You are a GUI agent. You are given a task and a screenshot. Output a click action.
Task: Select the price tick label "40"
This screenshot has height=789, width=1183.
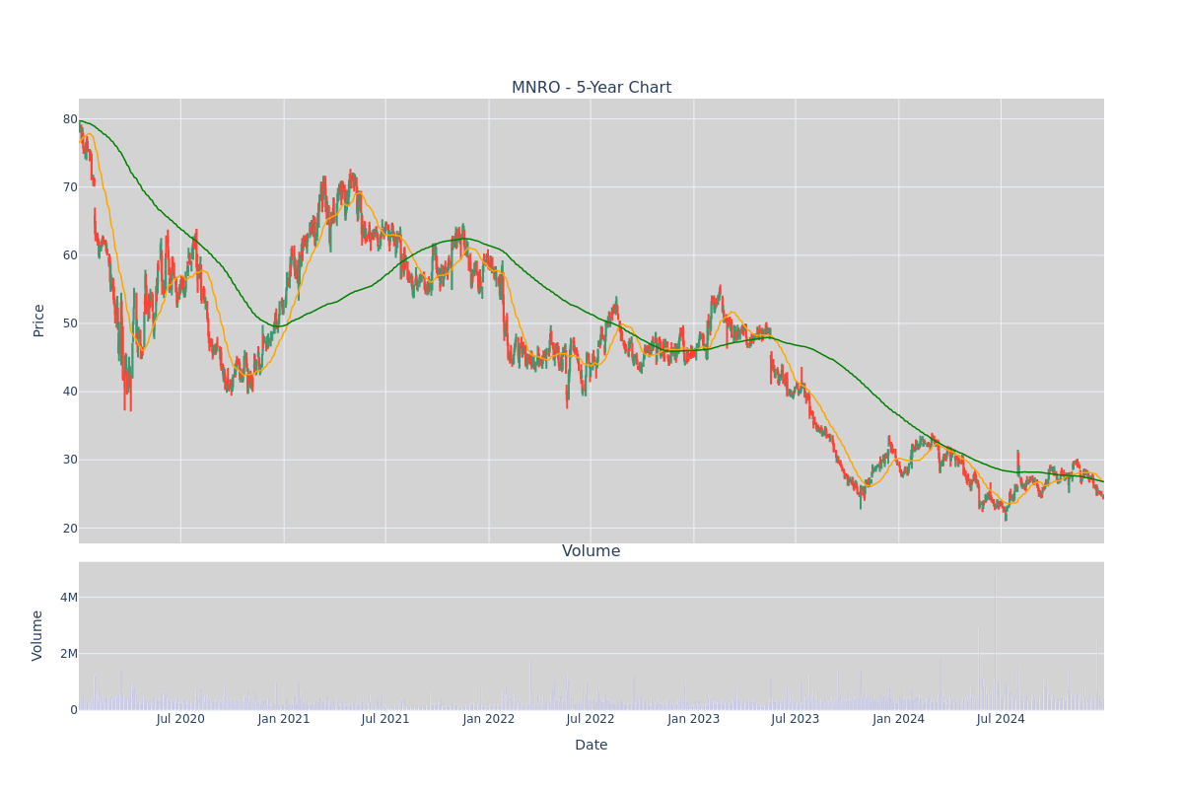[70, 392]
